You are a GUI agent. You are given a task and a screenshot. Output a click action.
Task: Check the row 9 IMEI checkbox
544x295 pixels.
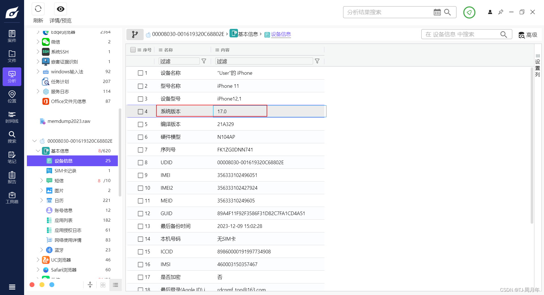point(140,175)
